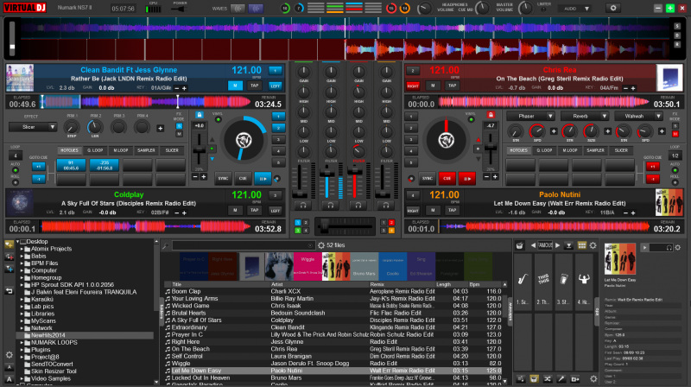Click the red CUE button on right deck
This screenshot has width=691, height=387.
(x=447, y=178)
